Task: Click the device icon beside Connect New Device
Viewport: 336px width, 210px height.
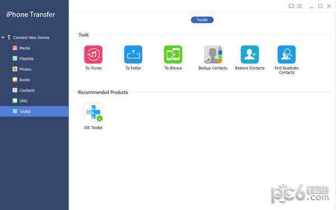Action: click(x=9, y=37)
